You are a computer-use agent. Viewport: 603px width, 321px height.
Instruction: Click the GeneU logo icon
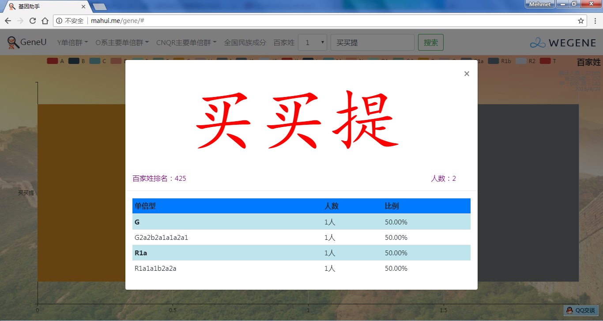pyautogui.click(x=13, y=43)
